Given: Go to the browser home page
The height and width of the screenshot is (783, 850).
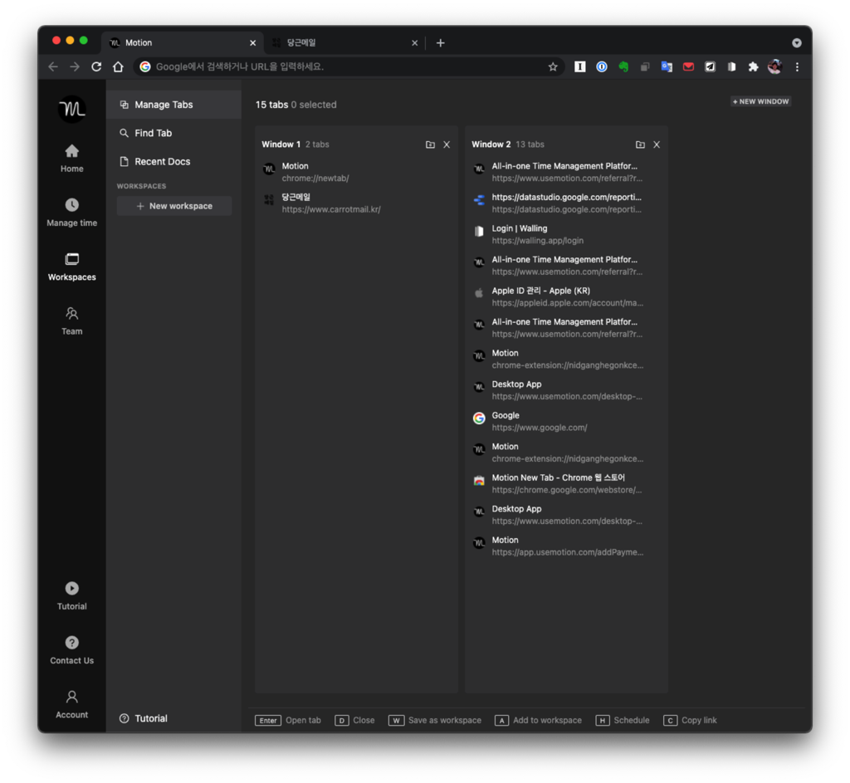Looking at the screenshot, I should point(118,66).
